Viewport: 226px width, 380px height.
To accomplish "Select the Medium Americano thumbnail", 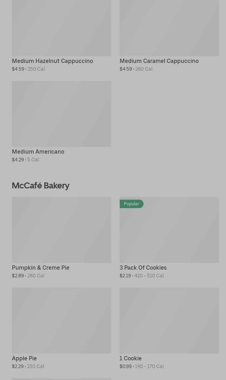I will [61, 114].
